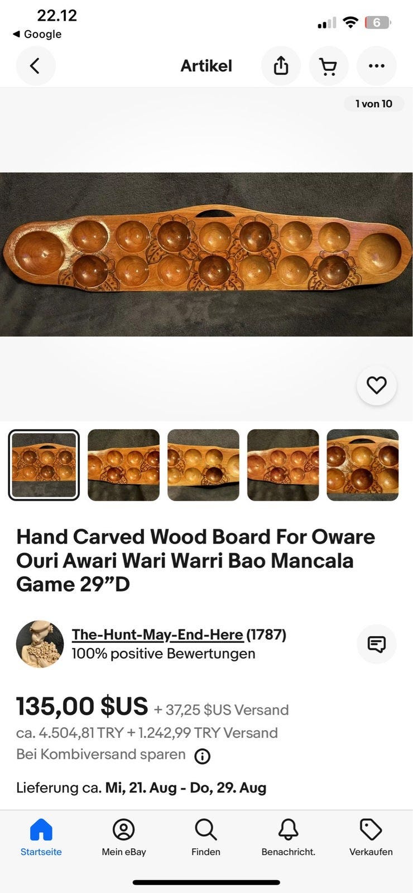413x893 pixels.
Task: Open Benachricht. notifications tab
Action: [289, 837]
